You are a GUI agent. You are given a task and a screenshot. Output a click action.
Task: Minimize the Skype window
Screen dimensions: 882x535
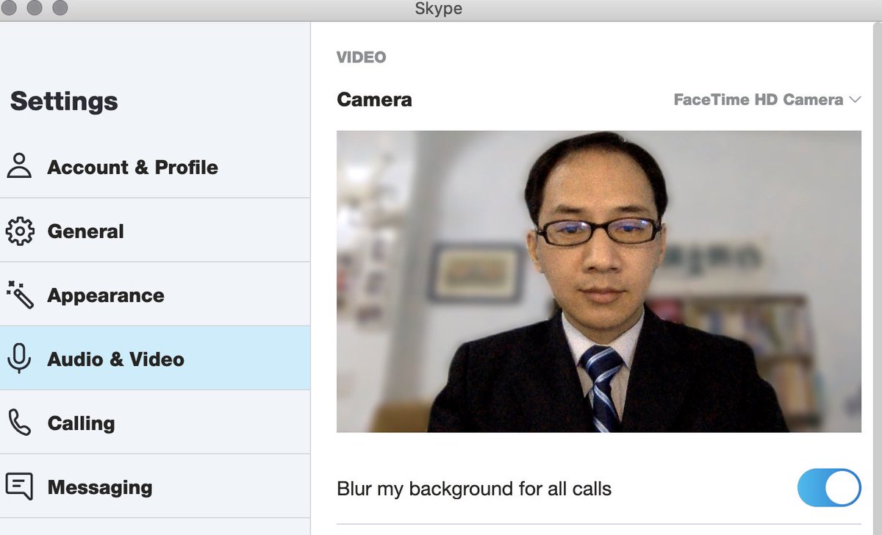coord(35,7)
